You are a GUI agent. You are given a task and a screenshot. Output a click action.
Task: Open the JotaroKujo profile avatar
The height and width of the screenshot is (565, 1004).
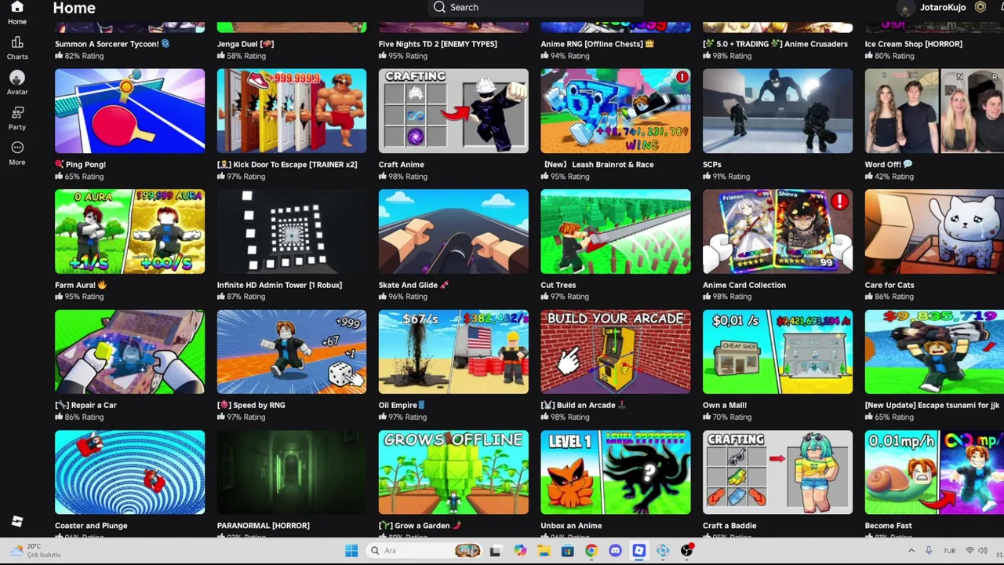tap(905, 8)
